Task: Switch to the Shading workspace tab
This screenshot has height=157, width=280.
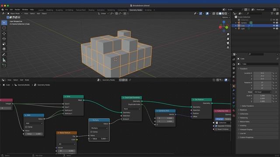Action: point(91,10)
